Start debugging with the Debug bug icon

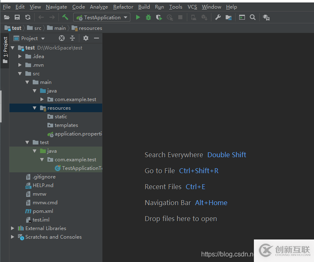148,17
